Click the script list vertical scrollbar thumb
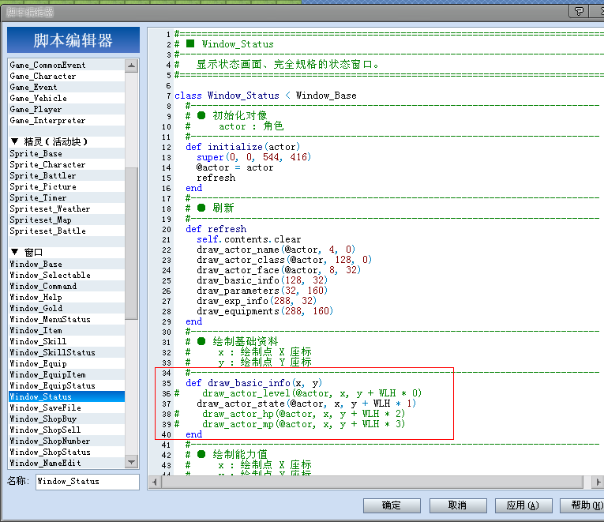This screenshot has height=522, width=604. [x=131, y=243]
